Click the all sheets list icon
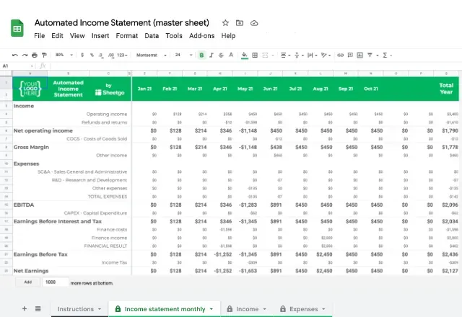 coord(38,308)
